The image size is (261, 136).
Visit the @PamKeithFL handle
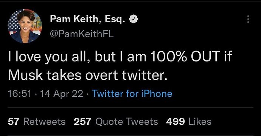82,34
